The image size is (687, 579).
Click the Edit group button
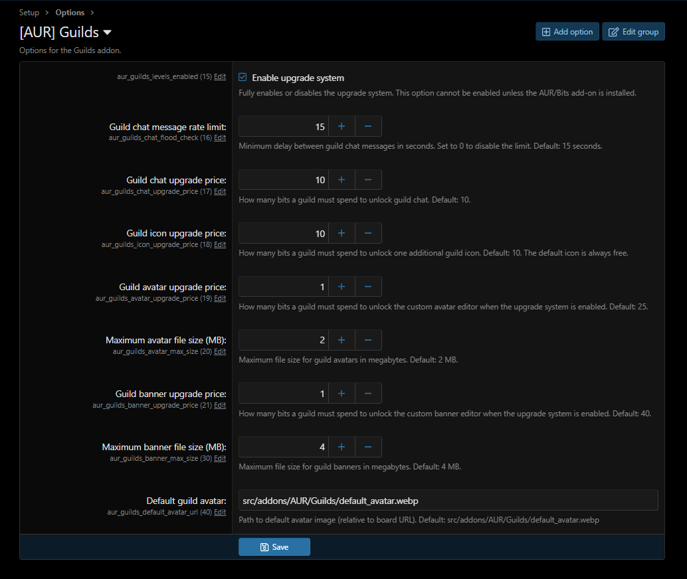click(x=633, y=31)
